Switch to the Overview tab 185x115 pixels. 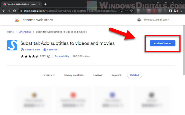click(x=49, y=75)
